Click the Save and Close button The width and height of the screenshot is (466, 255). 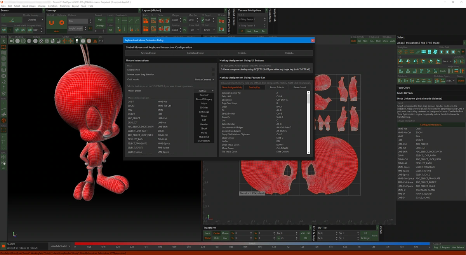coord(149,53)
